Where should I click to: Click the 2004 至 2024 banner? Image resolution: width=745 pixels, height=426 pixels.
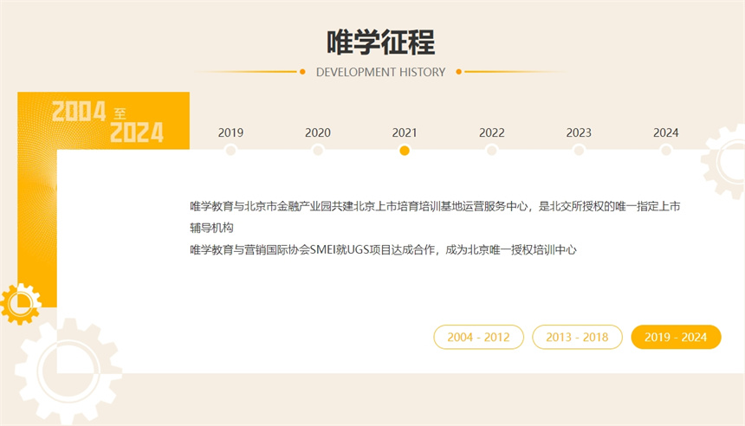108,121
